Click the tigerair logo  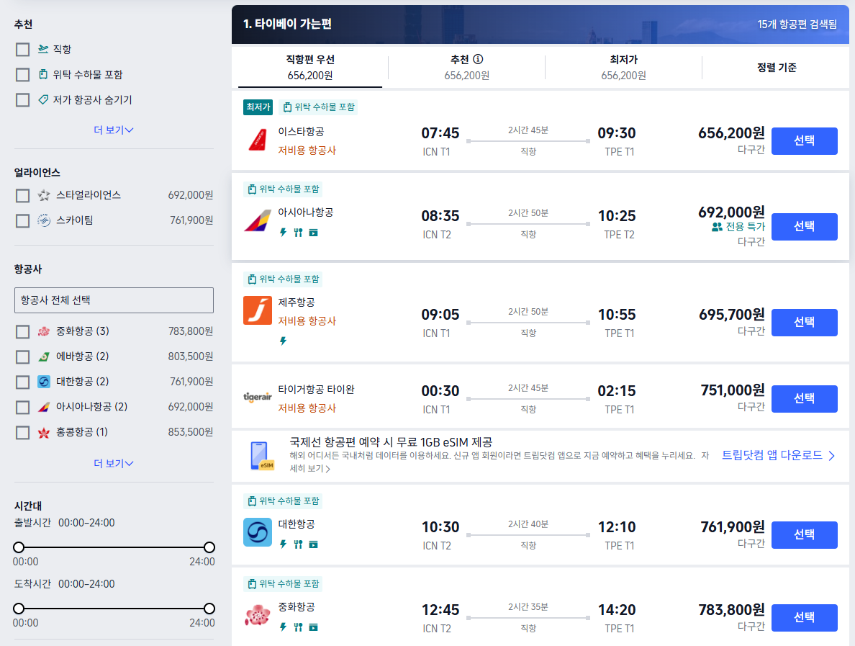tap(258, 397)
